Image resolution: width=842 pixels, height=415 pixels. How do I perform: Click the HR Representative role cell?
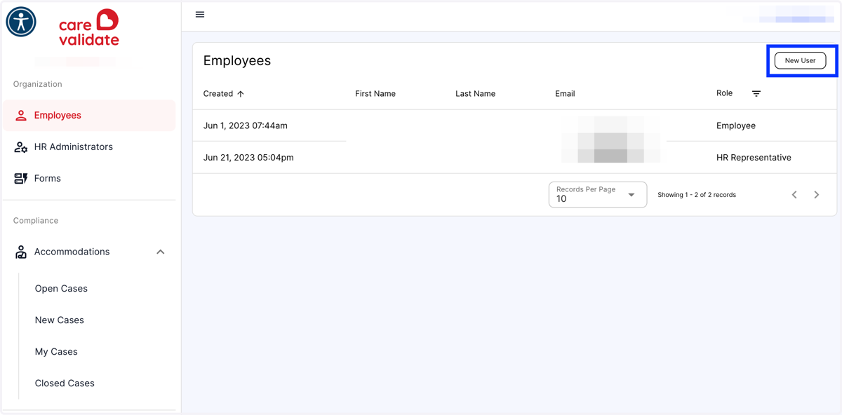pyautogui.click(x=754, y=158)
